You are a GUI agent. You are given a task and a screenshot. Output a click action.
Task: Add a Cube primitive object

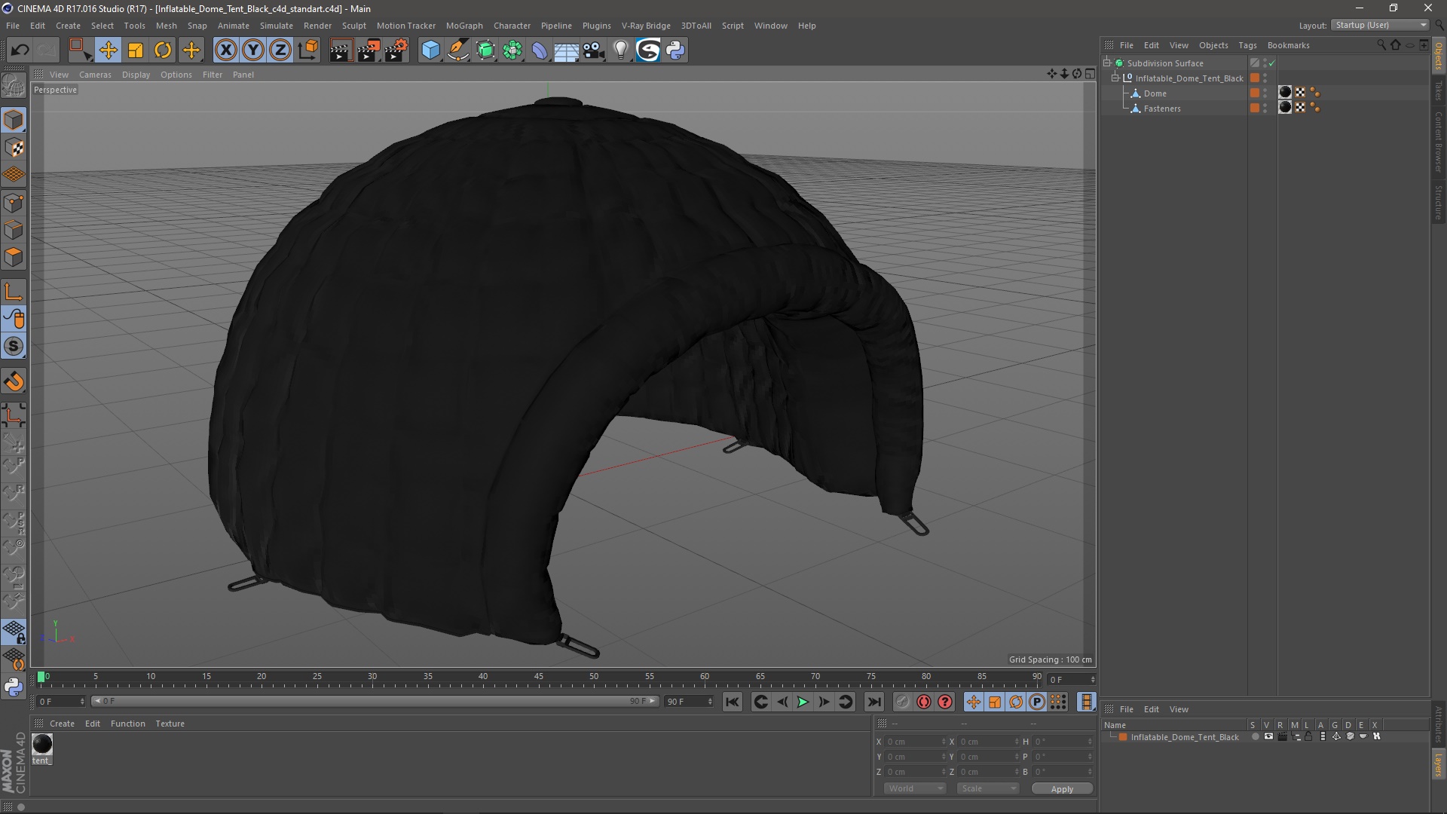(430, 50)
